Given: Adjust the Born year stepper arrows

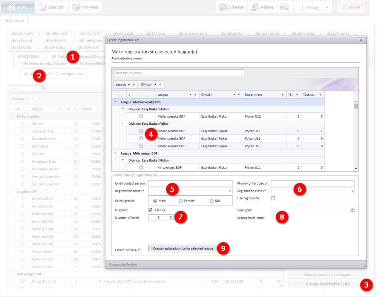Looking at the screenshot, I should [352, 210].
